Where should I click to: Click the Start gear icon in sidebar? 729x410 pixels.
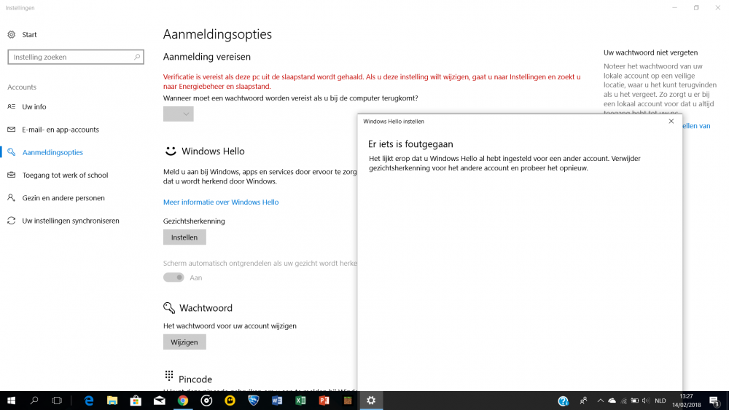(12, 34)
